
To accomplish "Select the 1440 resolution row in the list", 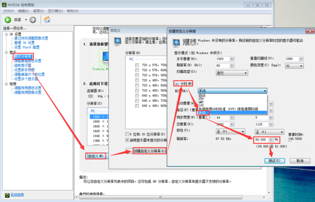I will (x=99, y=136).
